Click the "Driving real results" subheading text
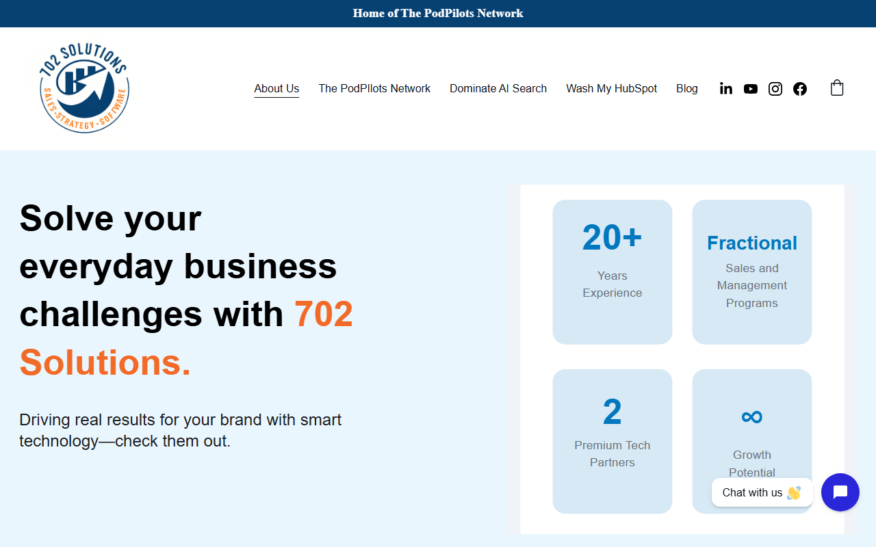 [x=181, y=430]
